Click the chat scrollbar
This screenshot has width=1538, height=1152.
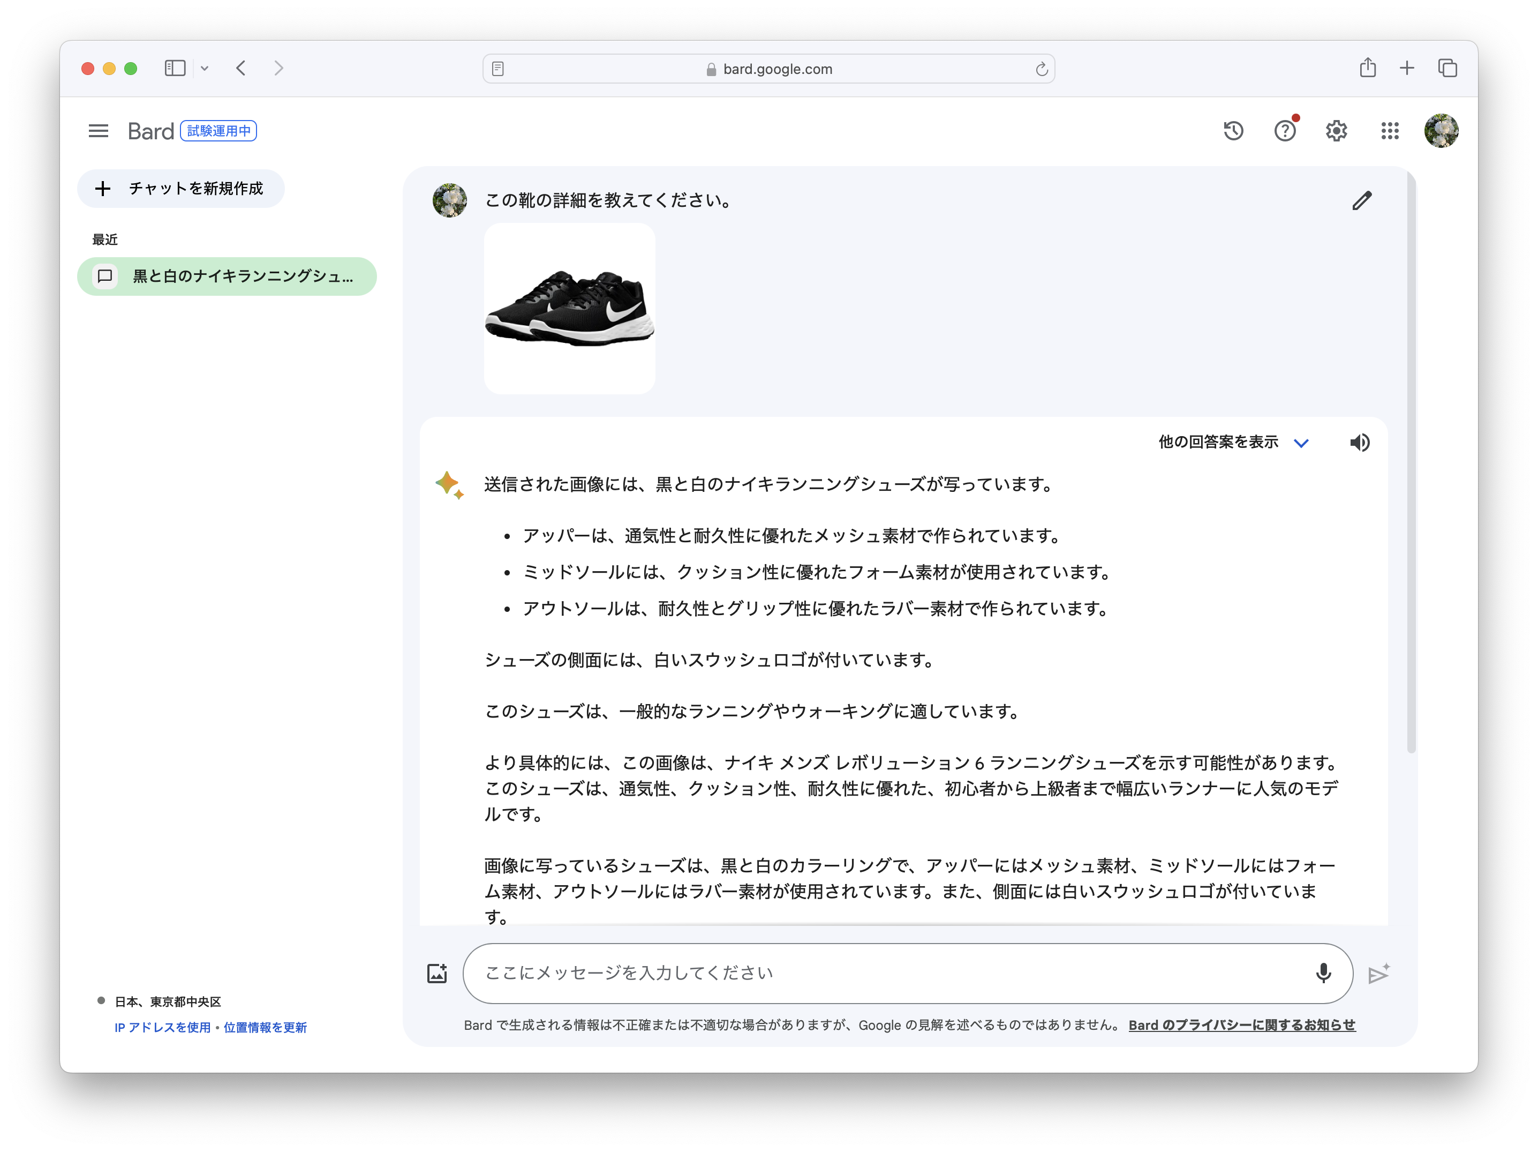[1411, 462]
